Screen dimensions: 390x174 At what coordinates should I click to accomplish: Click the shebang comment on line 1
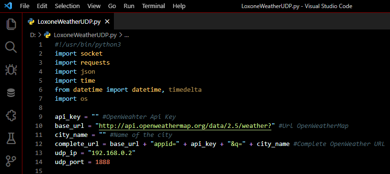pyautogui.click(x=88, y=45)
